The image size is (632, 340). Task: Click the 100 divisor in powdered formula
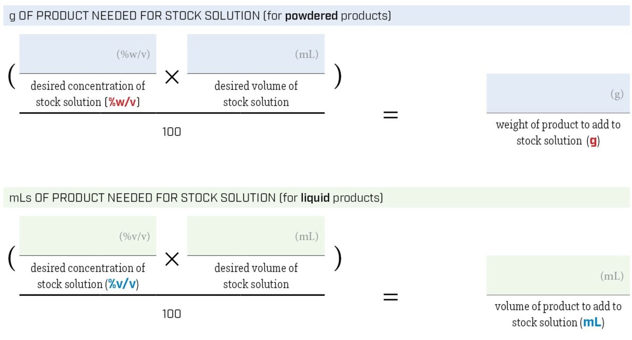pos(172,132)
